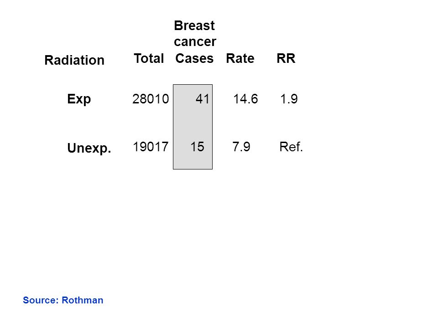Click the word Breast in header
This screenshot has width=438, height=328.
[x=194, y=26]
